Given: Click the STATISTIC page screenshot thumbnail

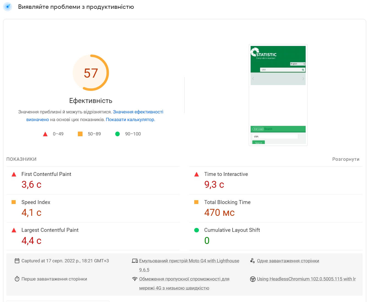Looking at the screenshot, I should pyautogui.click(x=278, y=95).
